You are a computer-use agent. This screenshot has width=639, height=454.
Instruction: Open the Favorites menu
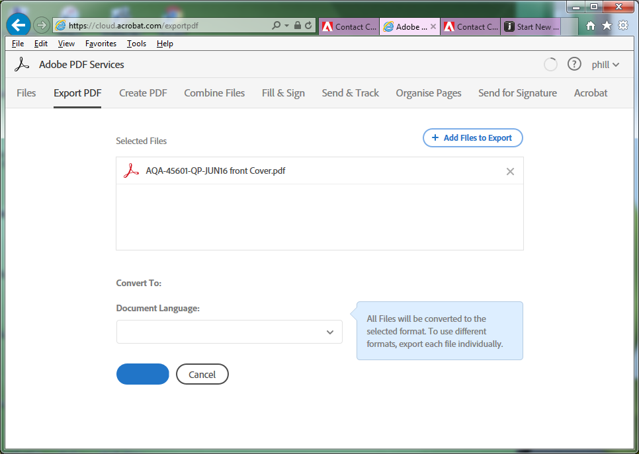(x=101, y=44)
